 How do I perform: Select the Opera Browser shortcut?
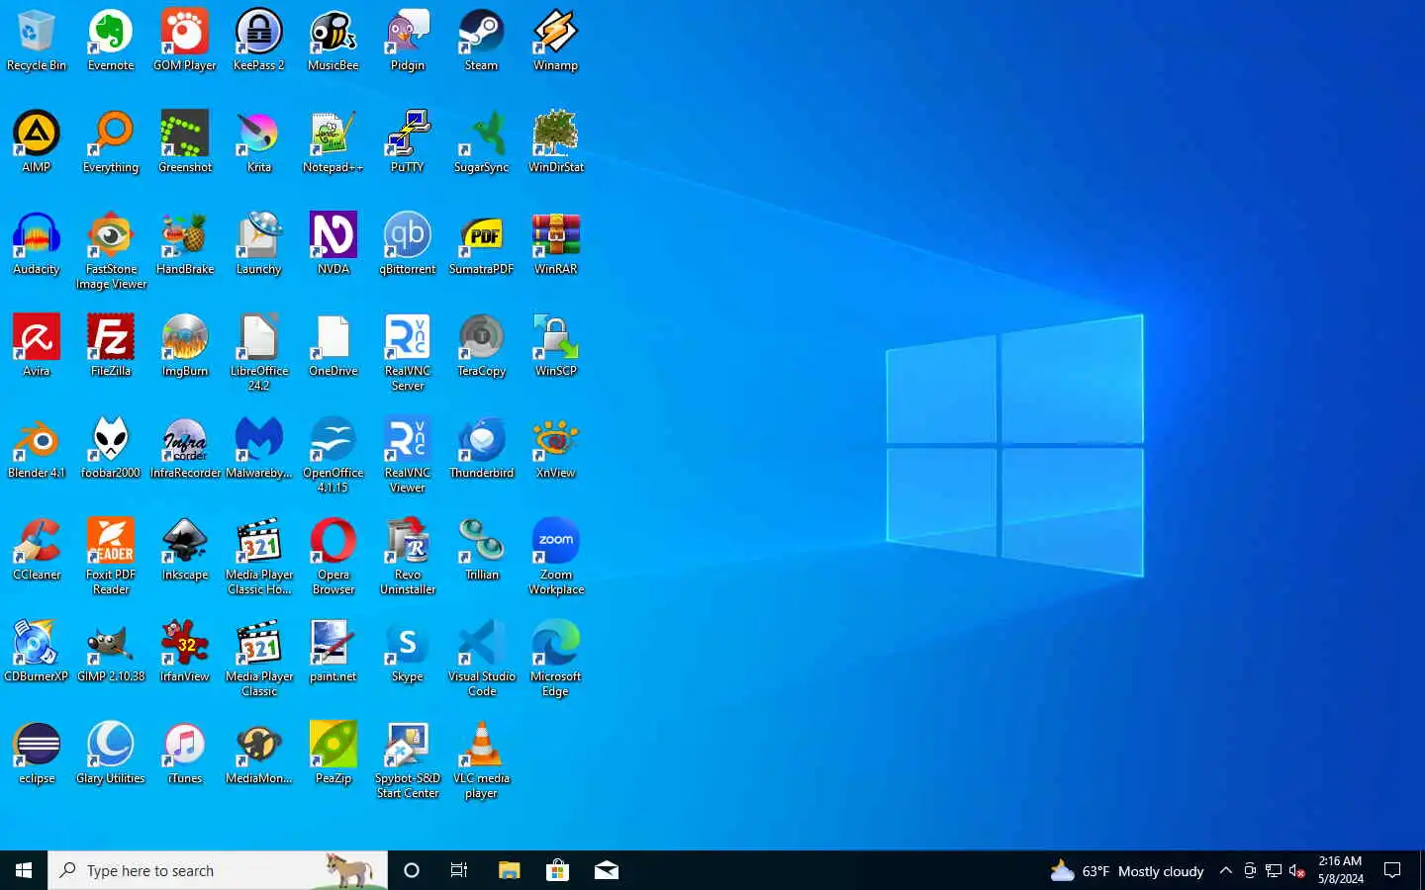click(333, 557)
